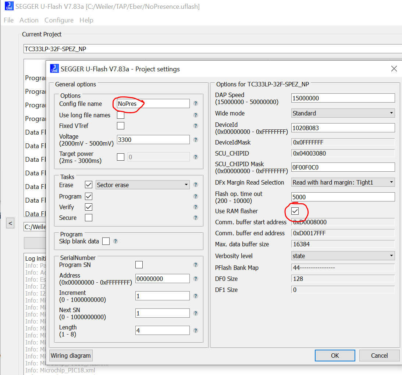
Task: Tick Skip blank data
Action: point(106,241)
